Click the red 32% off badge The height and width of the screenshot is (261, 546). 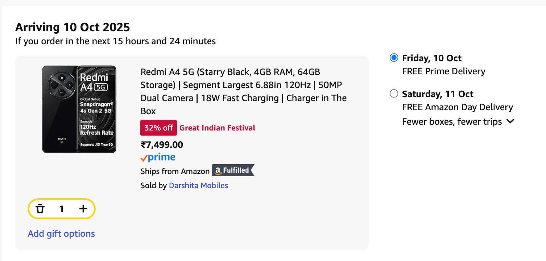[158, 128]
